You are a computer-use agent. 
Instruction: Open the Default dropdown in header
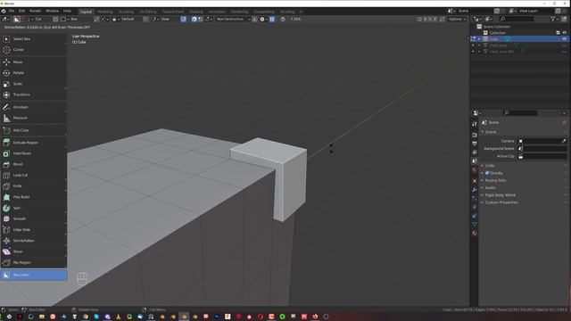[x=127, y=19]
